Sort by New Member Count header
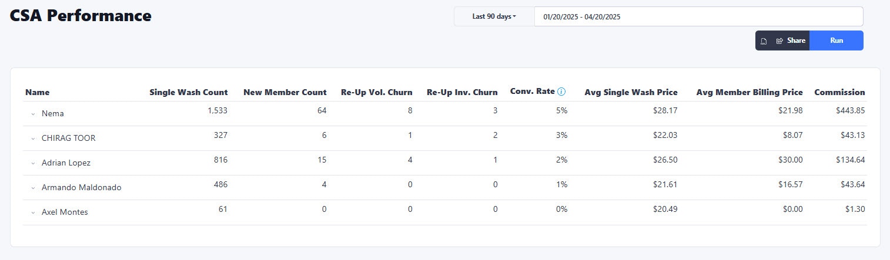The width and height of the screenshot is (890, 260). coord(285,92)
